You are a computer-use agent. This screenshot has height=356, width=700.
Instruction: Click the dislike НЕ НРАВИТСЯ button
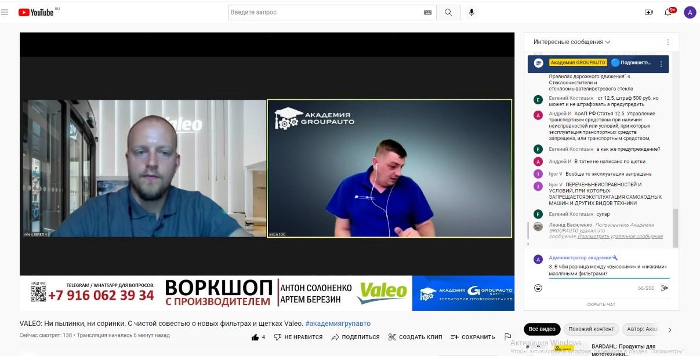pos(298,337)
